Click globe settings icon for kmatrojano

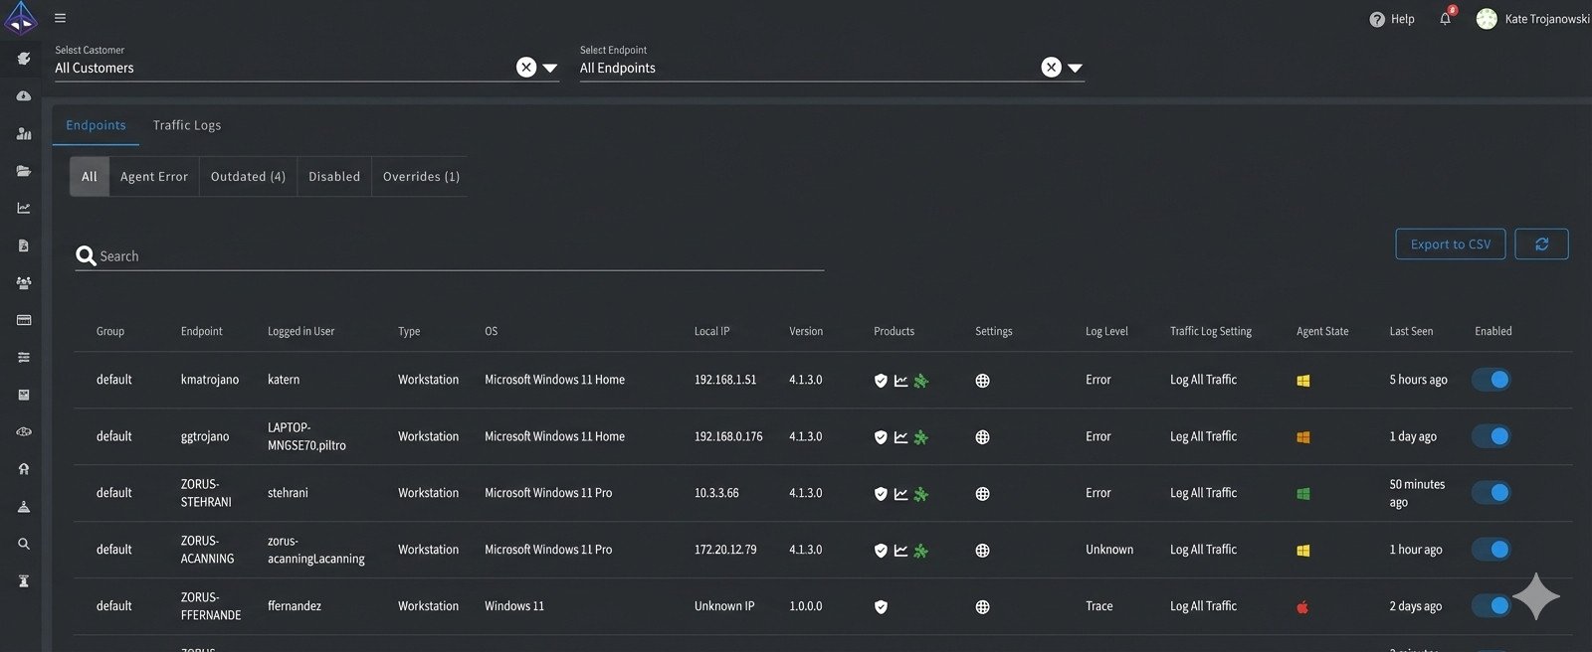click(x=982, y=381)
